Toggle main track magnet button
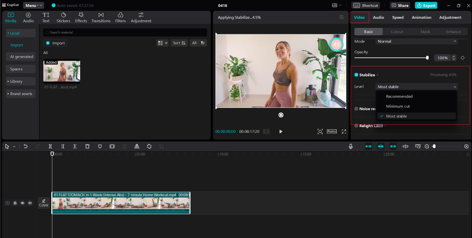The height and width of the screenshot is (238, 472). coord(368,146)
